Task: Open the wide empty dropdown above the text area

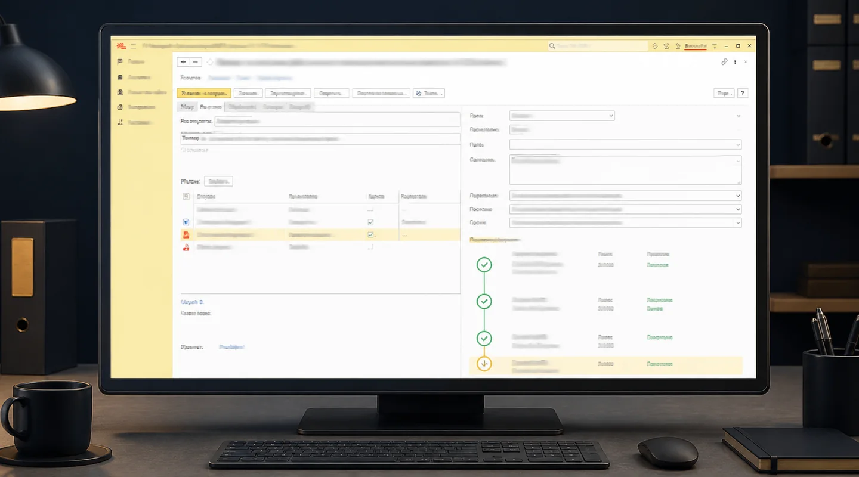Action: [x=625, y=145]
